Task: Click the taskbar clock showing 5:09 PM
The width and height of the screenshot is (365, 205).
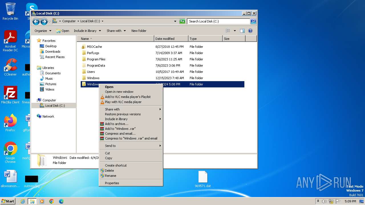Action: 350,201
